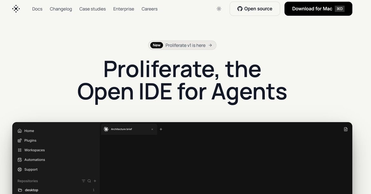Click the document icon in the panel's top right

[346, 129]
